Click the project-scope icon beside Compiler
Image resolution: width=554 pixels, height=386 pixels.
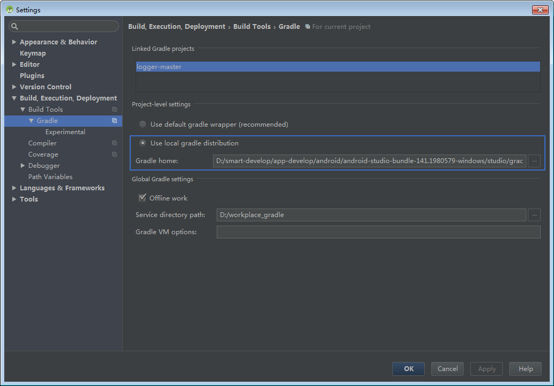[x=114, y=143]
